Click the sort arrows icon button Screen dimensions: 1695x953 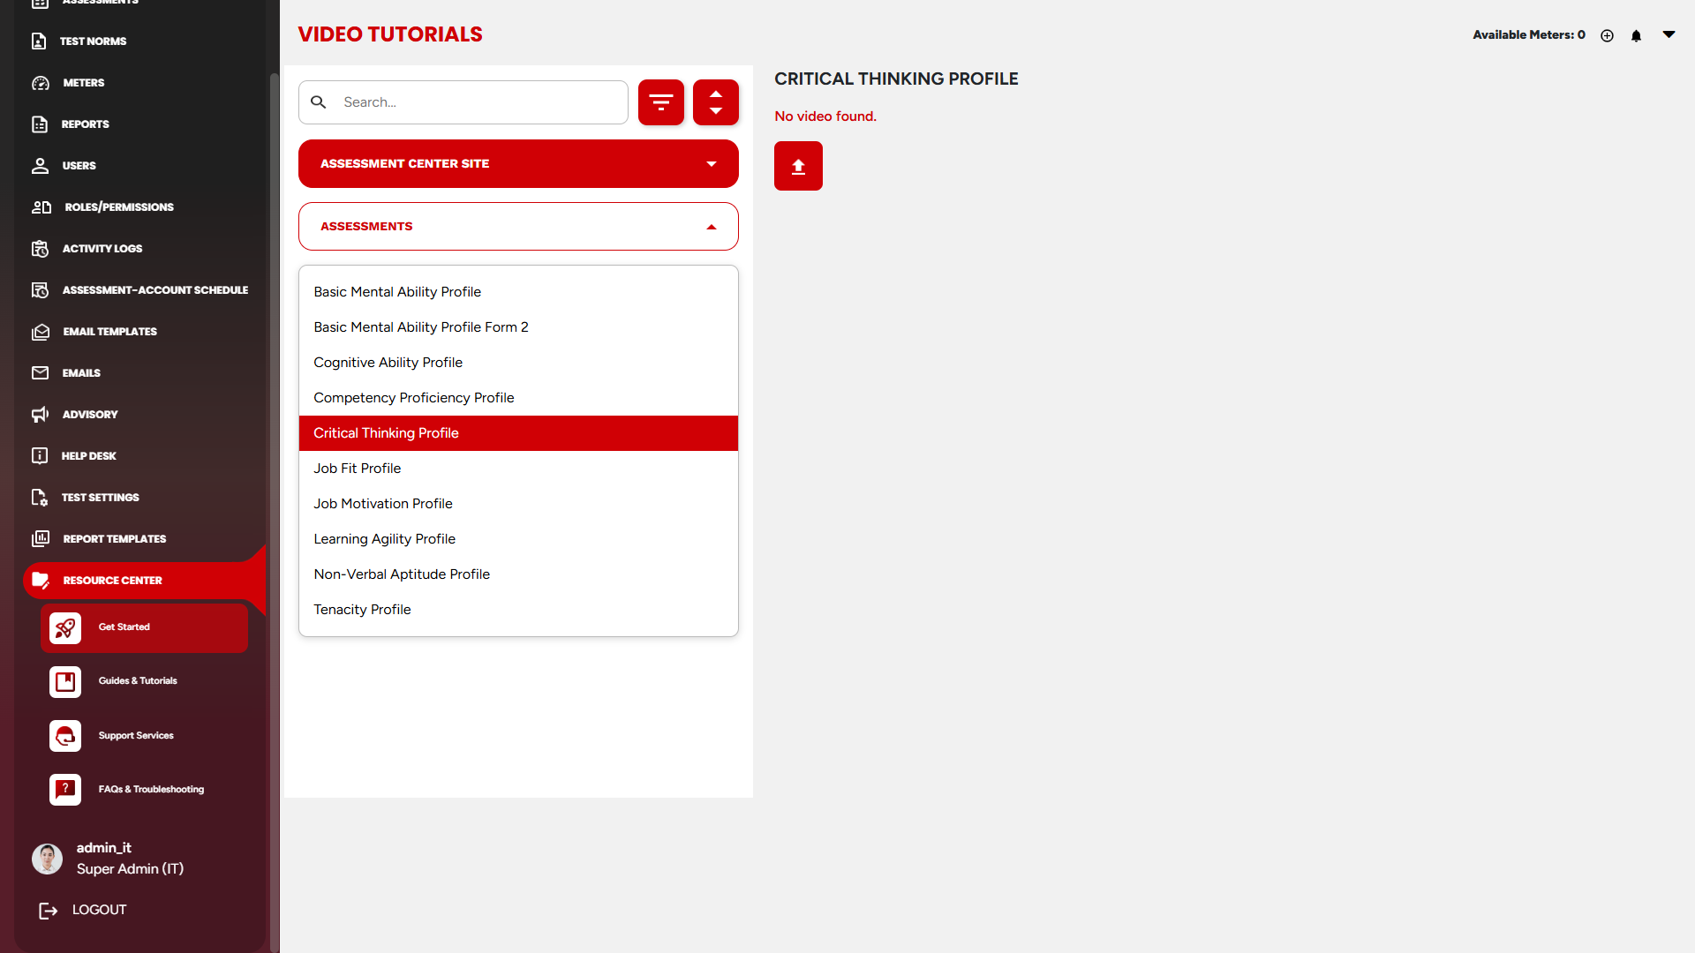click(715, 102)
